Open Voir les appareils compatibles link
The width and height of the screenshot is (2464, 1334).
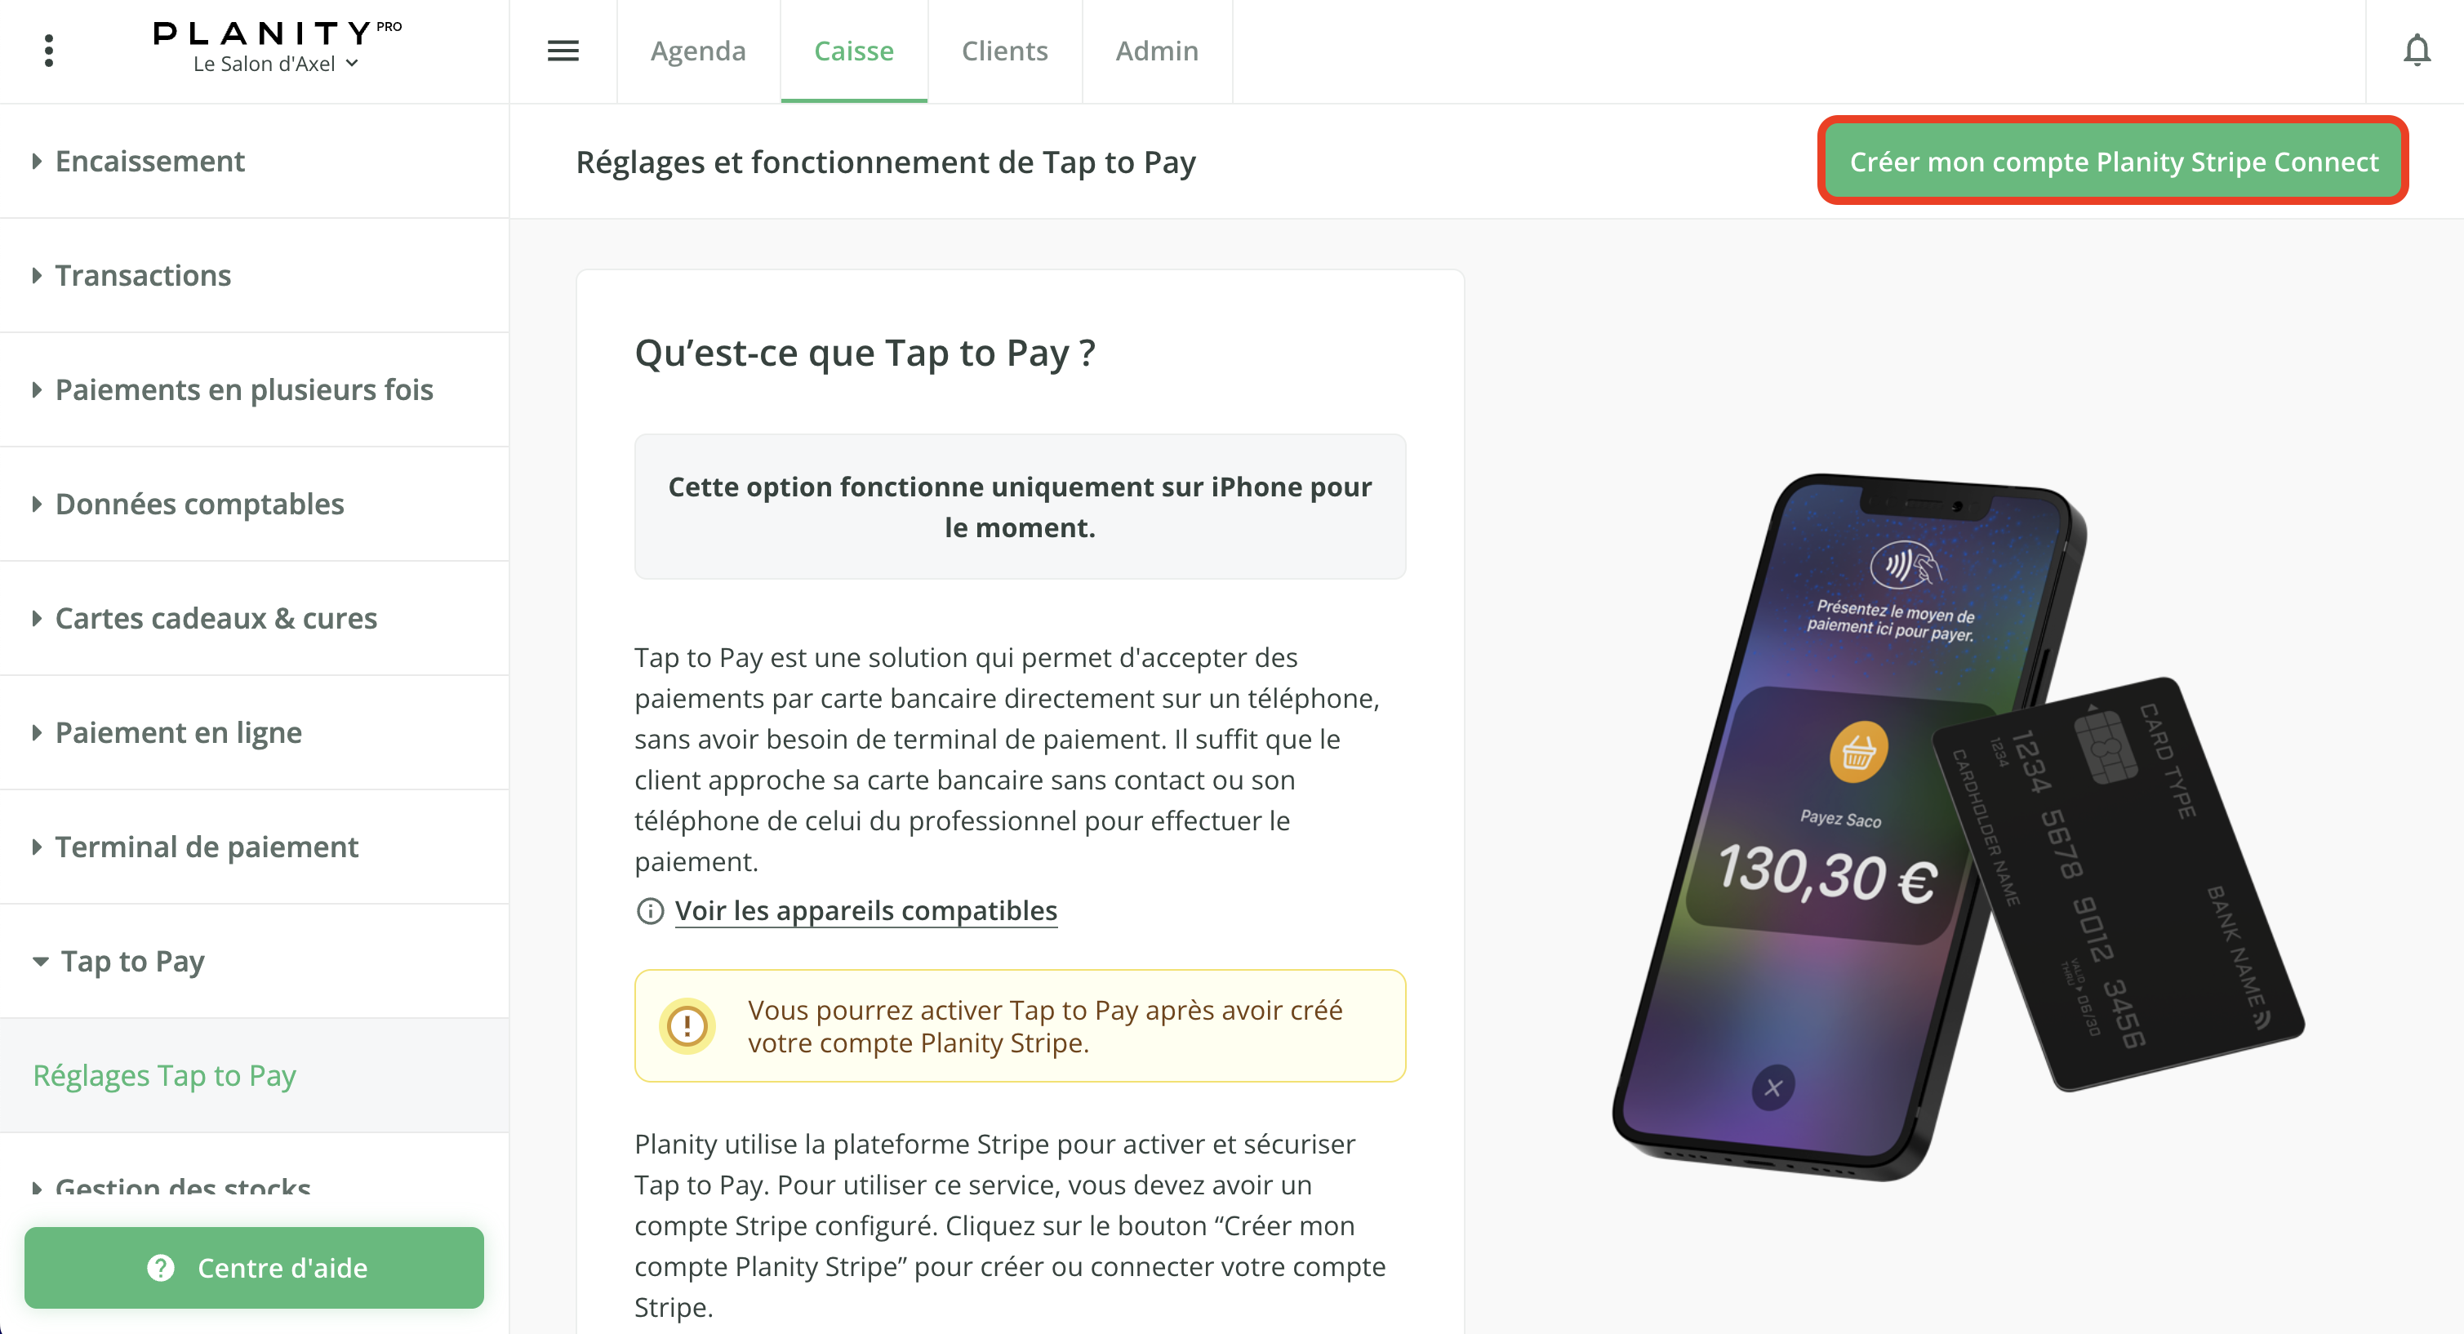pyautogui.click(x=865, y=910)
